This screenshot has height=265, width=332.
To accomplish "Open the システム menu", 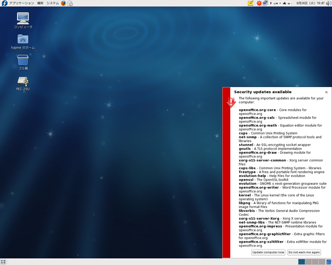I will point(52,3).
